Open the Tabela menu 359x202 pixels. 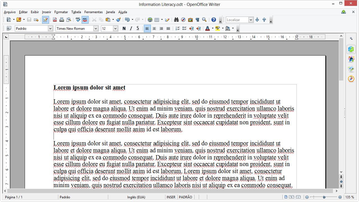point(76,12)
